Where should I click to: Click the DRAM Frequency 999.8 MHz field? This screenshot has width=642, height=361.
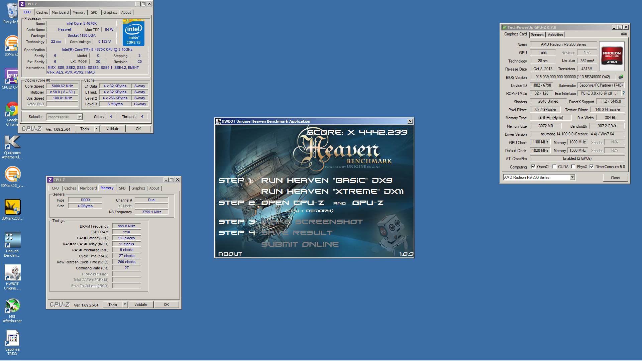pos(126,226)
